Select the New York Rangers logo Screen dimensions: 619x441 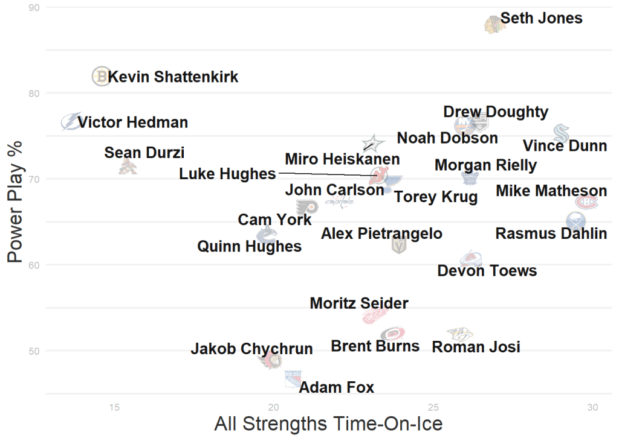pyautogui.click(x=294, y=379)
